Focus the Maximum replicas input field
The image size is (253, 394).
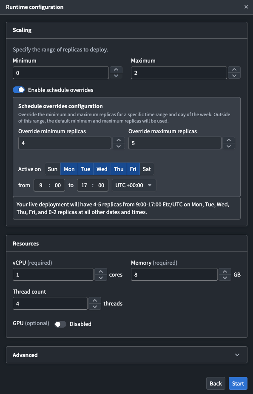coord(179,73)
